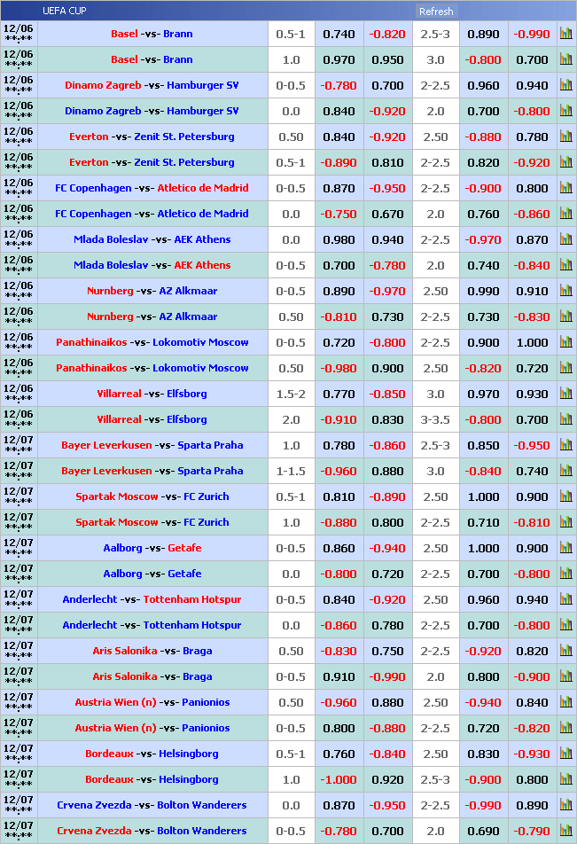Click Austria Wien (n) in the 0.50 handicap row

[115, 702]
